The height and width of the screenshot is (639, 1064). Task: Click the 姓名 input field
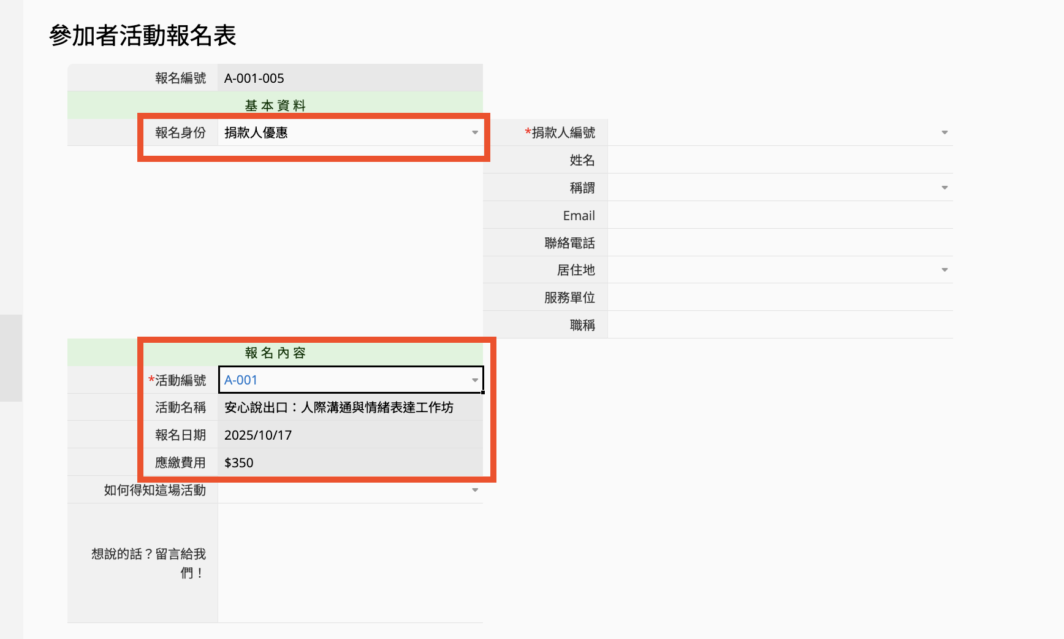tap(780, 160)
